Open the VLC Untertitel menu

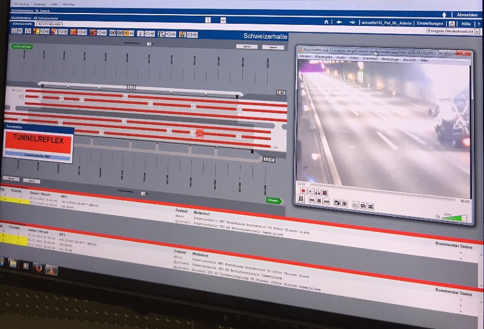click(370, 58)
